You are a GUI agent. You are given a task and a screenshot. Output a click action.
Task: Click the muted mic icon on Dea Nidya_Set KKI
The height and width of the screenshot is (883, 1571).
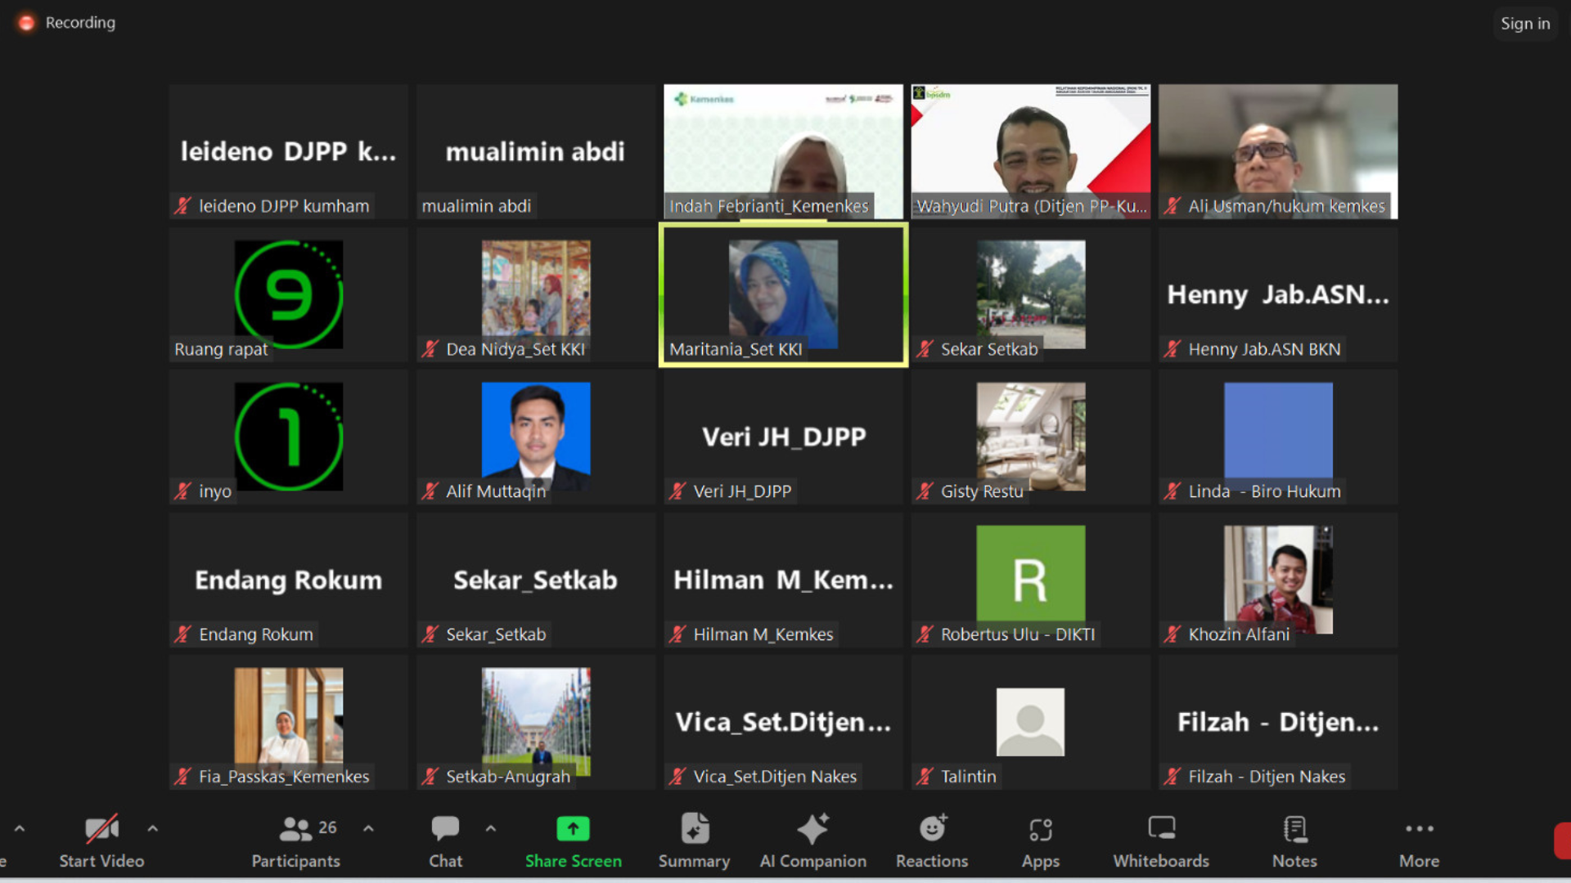[x=430, y=349]
